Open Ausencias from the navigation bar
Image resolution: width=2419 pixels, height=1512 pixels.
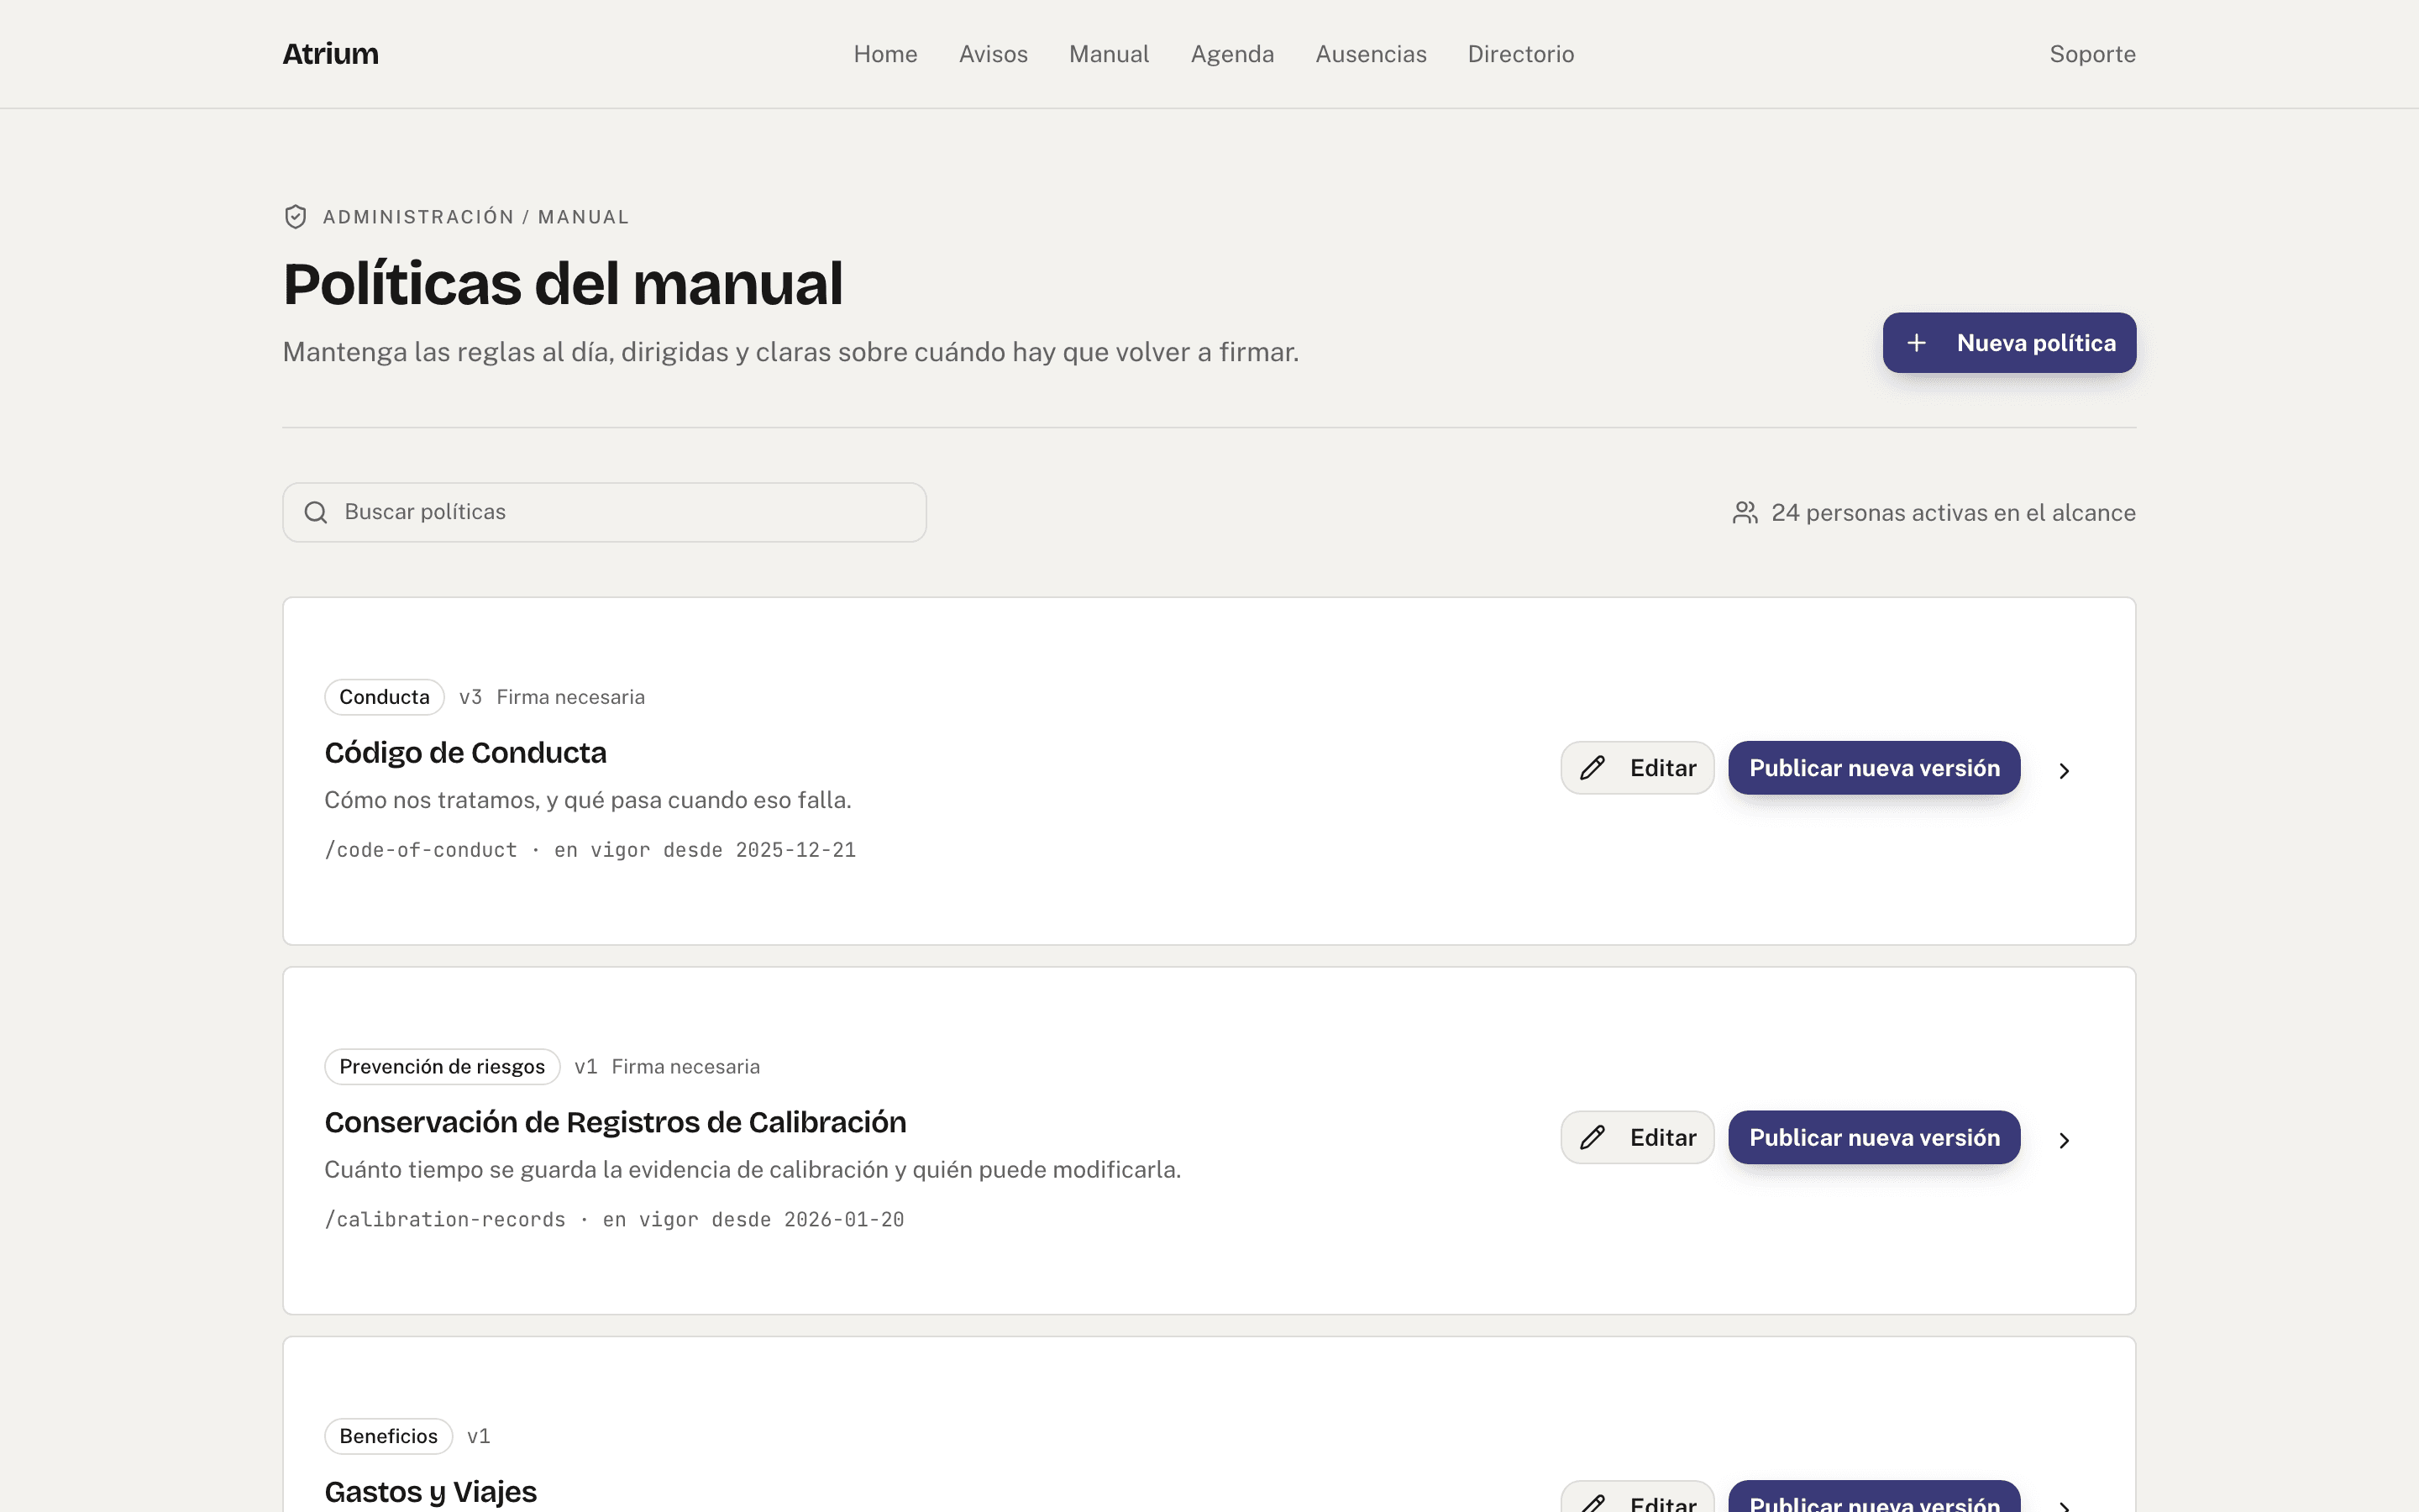1371,54
